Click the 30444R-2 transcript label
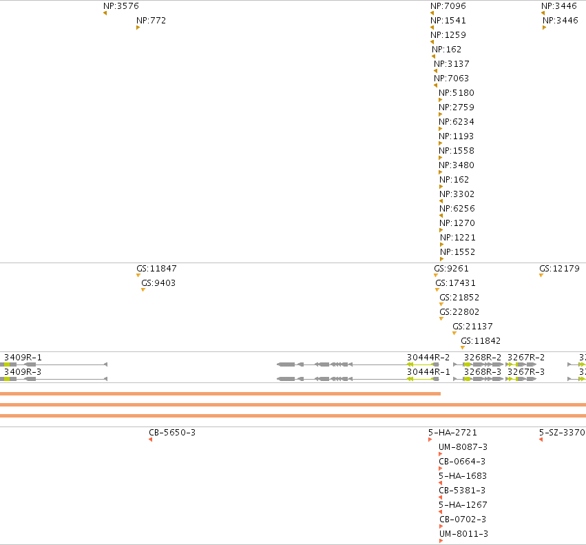 click(428, 358)
